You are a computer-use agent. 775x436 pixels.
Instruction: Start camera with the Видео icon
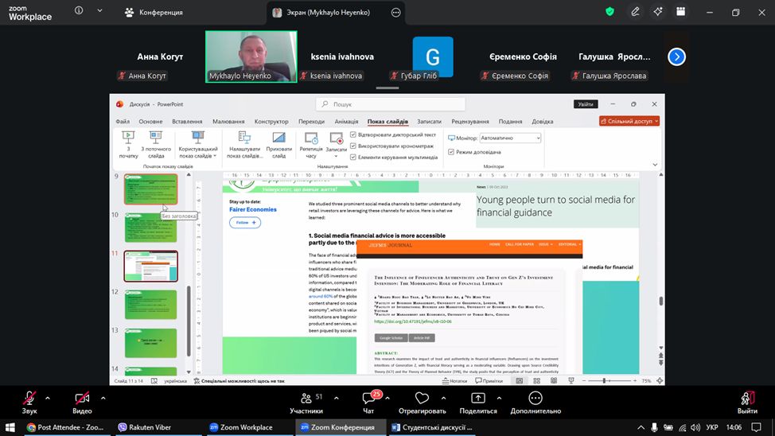(x=82, y=398)
